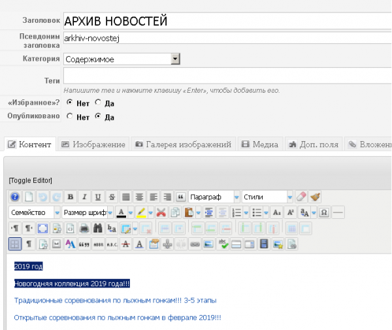Print the editor content
This screenshot has height=330, width=392.
(x=84, y=229)
